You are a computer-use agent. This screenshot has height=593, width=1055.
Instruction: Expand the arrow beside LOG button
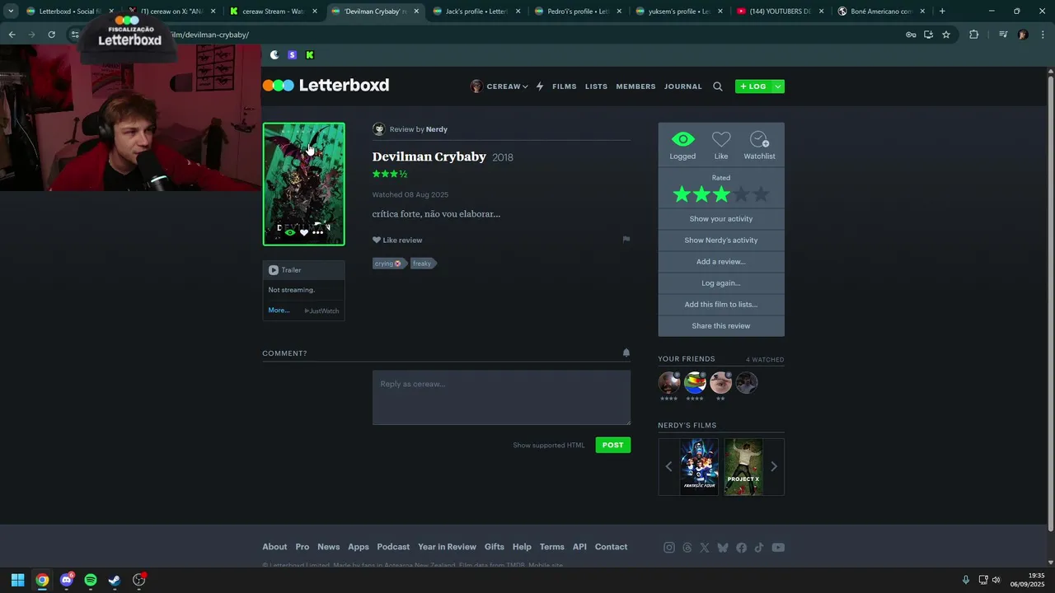(x=778, y=86)
